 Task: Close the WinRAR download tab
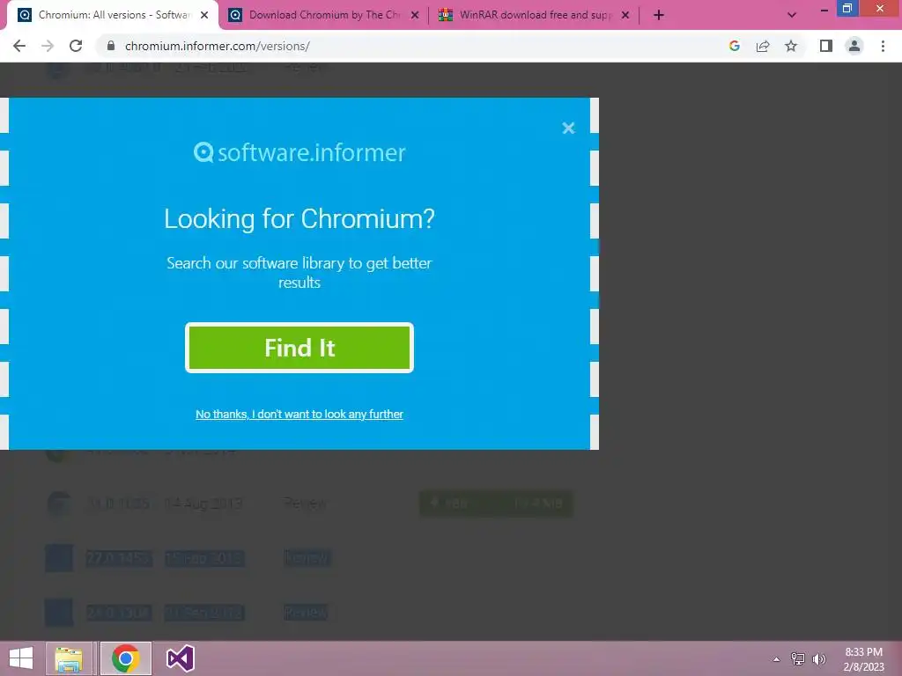coord(625,15)
